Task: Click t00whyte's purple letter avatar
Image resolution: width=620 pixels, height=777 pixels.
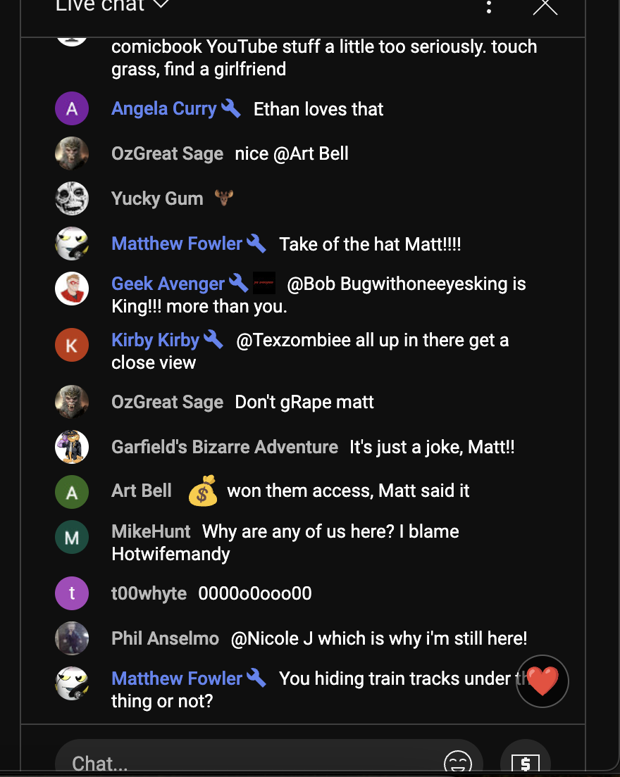Action: click(x=72, y=593)
